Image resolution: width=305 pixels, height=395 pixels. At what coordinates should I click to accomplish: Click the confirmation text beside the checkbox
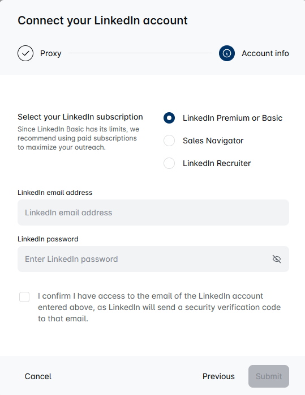pyautogui.click(x=159, y=307)
